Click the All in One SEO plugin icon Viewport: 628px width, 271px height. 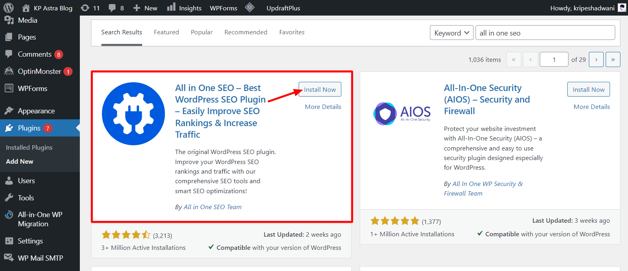133,114
